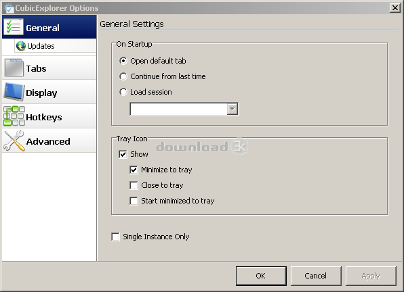404x292 pixels.
Task: Toggle the Minimize to tray checkbox
Action: point(134,170)
